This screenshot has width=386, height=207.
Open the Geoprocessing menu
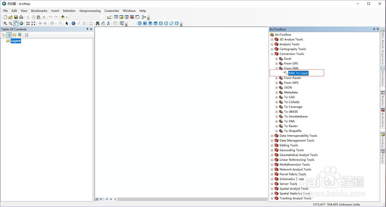(90, 11)
